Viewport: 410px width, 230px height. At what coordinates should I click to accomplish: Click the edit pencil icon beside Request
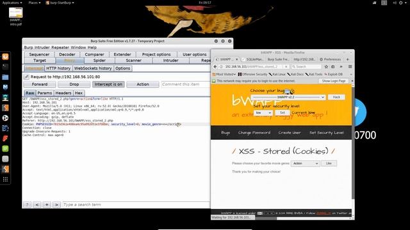click(26, 77)
